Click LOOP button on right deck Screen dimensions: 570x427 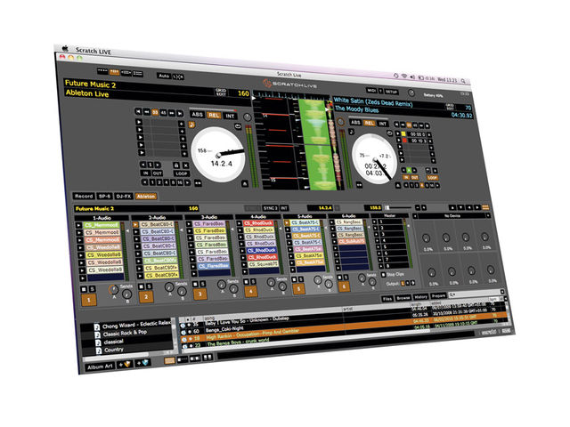click(x=433, y=178)
